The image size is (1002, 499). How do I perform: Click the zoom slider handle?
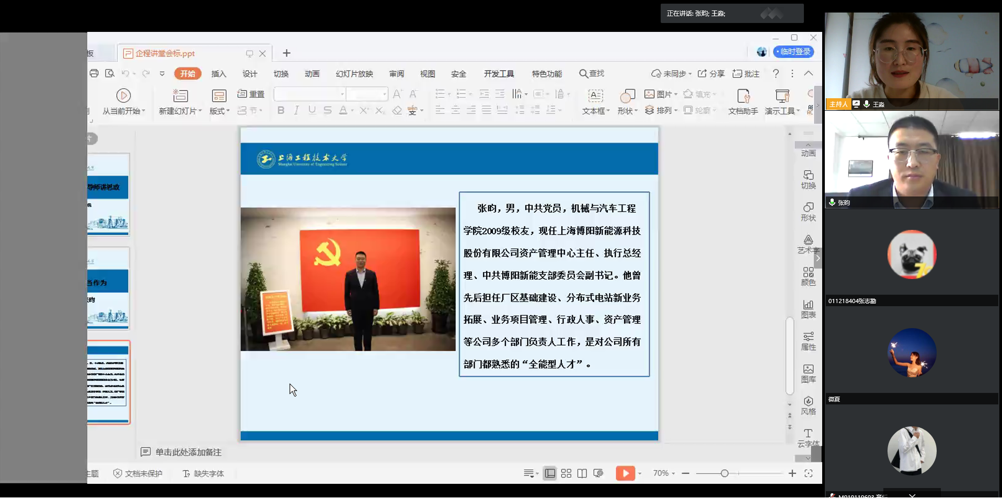click(x=724, y=473)
